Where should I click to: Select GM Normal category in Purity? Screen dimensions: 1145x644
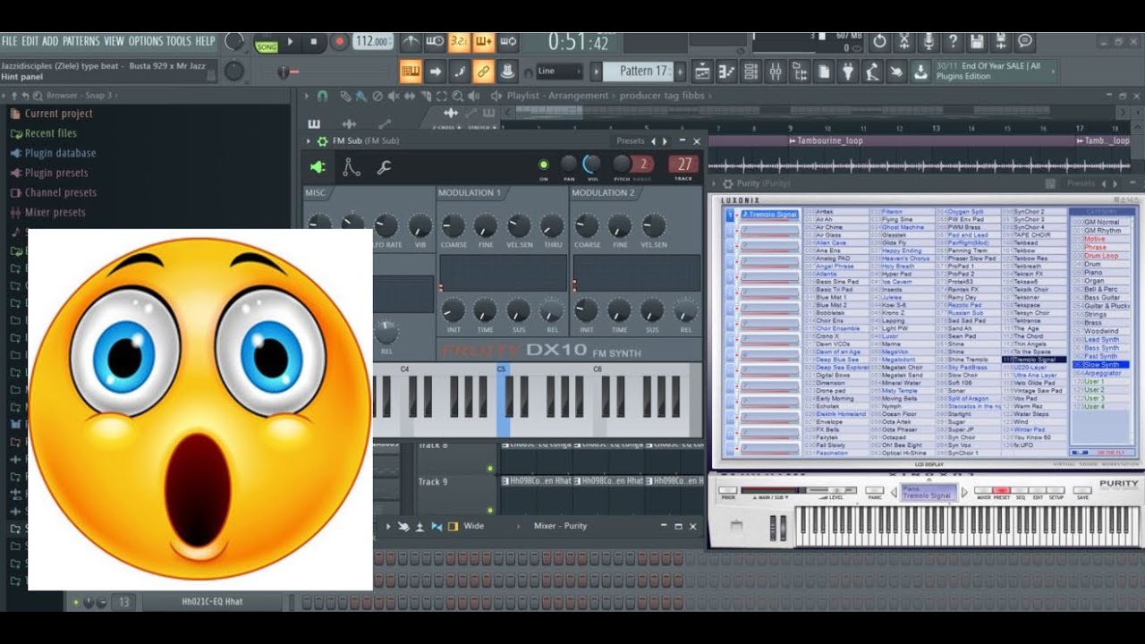click(x=1102, y=222)
